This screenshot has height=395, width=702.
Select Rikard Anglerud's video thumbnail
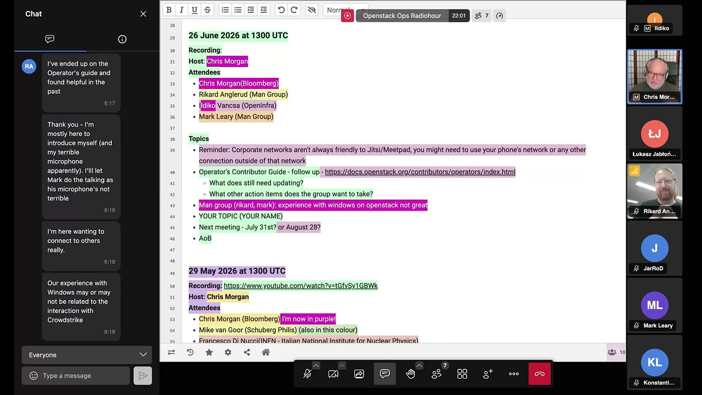coord(655,191)
